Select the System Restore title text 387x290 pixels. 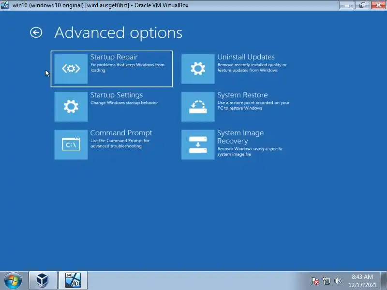242,95
